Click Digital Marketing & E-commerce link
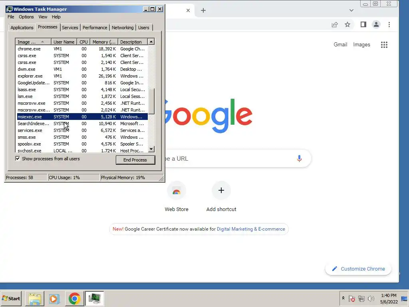The image size is (409, 307). pyautogui.click(x=251, y=229)
